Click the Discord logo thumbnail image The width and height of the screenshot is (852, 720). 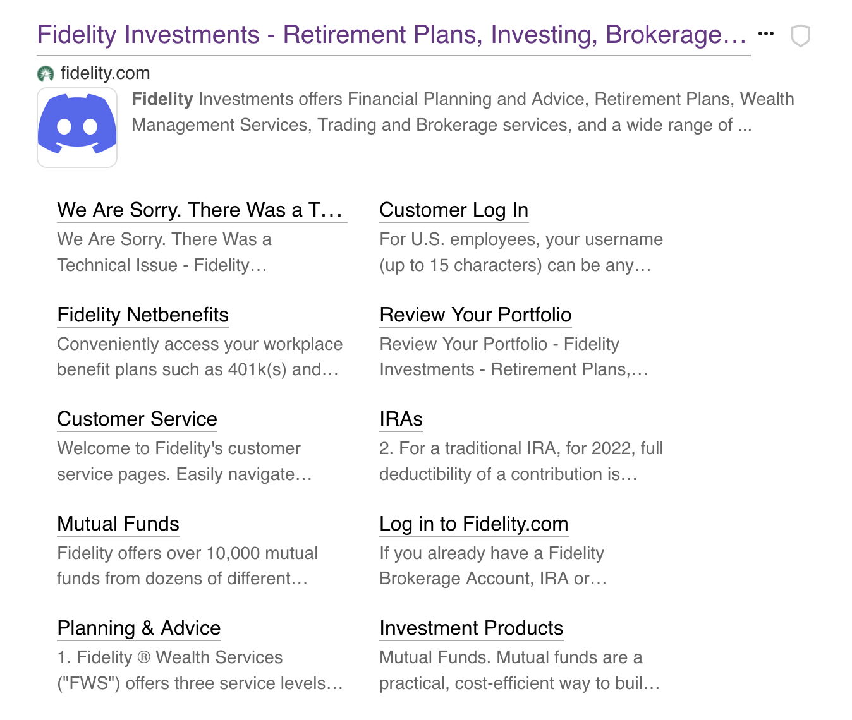(x=77, y=128)
